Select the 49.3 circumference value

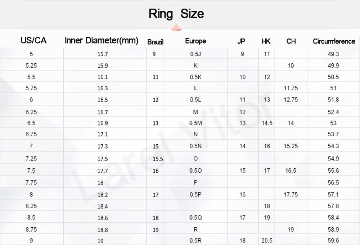[x=333, y=54]
